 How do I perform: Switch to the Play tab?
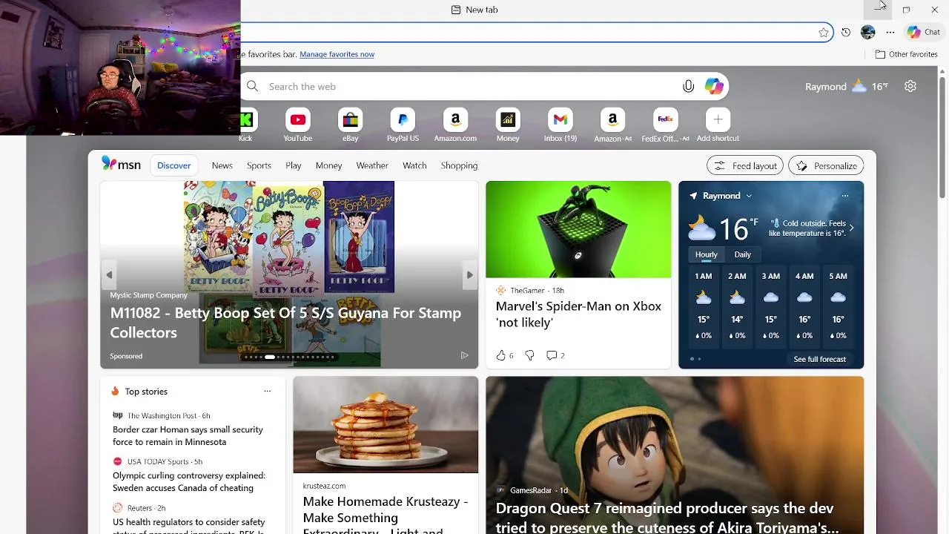(x=294, y=165)
